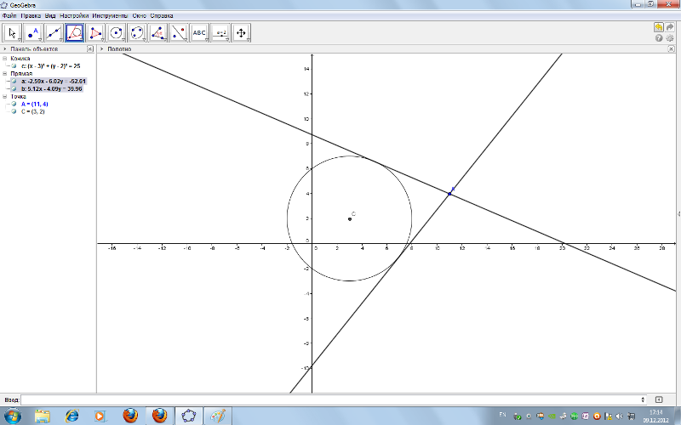Select the Angle tool
The height and width of the screenshot is (425, 681).
(x=157, y=33)
